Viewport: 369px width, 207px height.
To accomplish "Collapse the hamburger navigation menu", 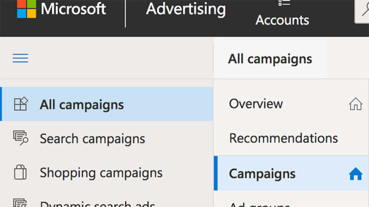I will [20, 58].
